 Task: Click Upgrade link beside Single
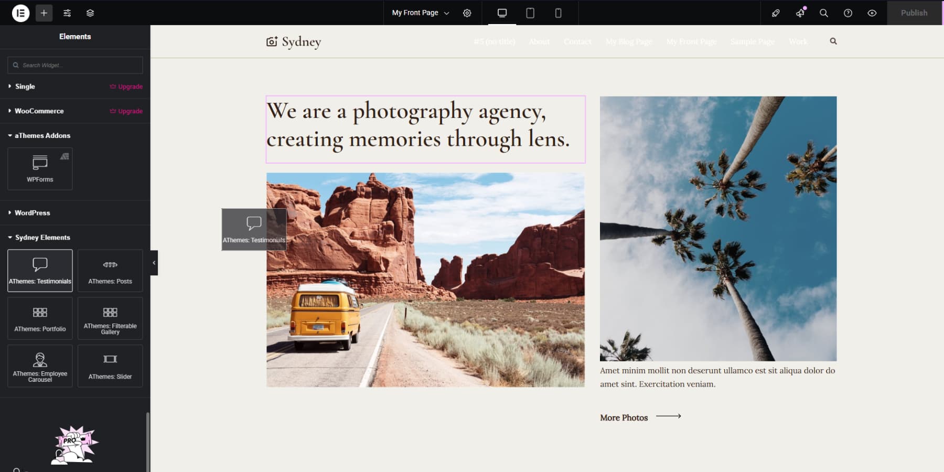[126, 87]
